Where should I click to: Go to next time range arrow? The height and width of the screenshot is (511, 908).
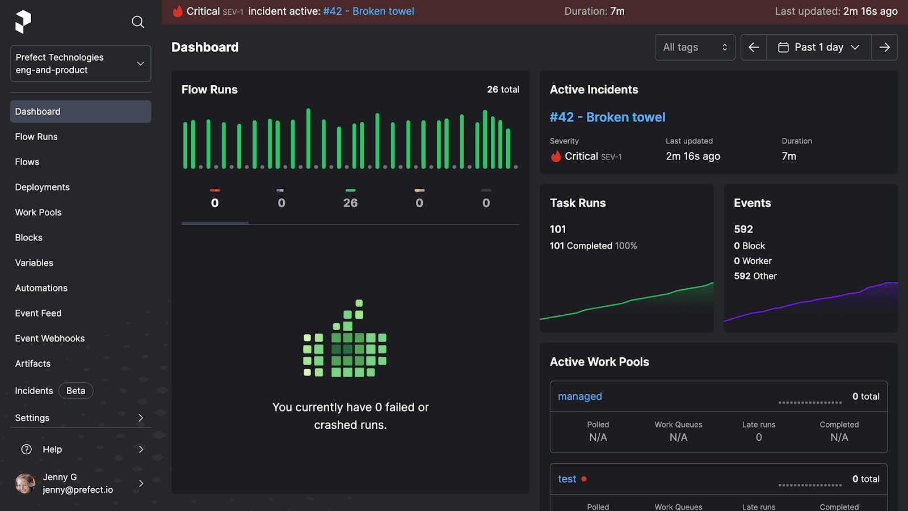(x=884, y=47)
